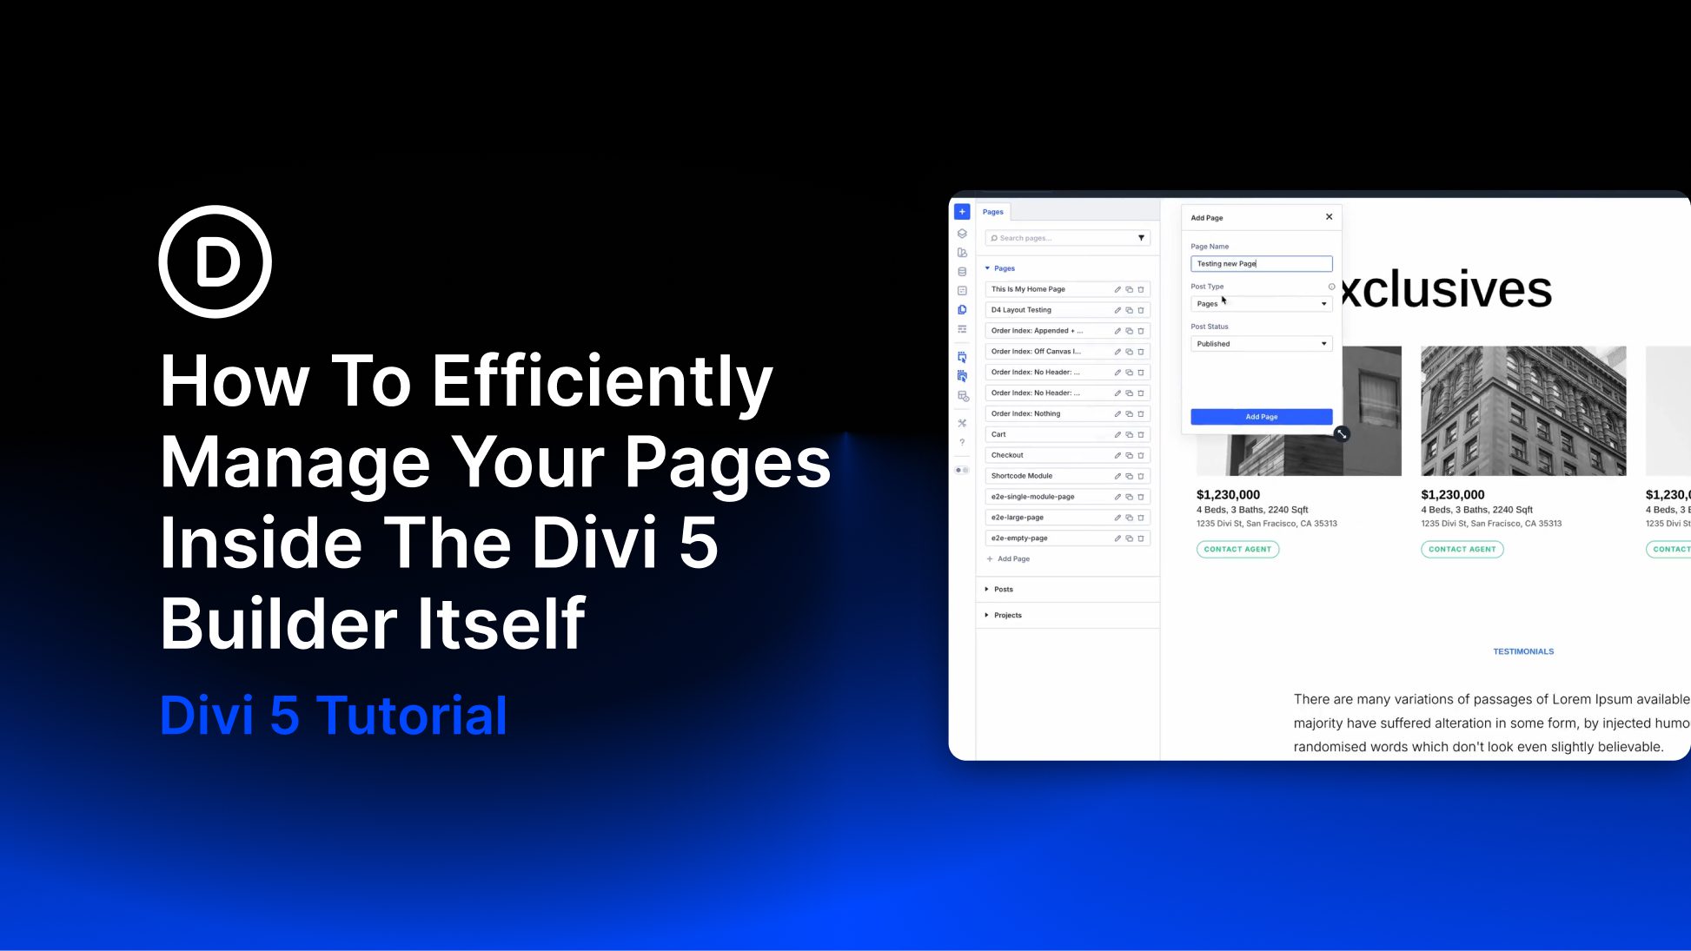This screenshot has height=951, width=1691.
Task: Open the info icon beside Post Type
Action: 1331,287
